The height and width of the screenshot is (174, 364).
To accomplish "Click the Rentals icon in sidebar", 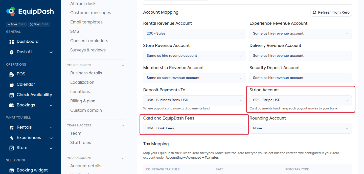I will tap(11, 127).
